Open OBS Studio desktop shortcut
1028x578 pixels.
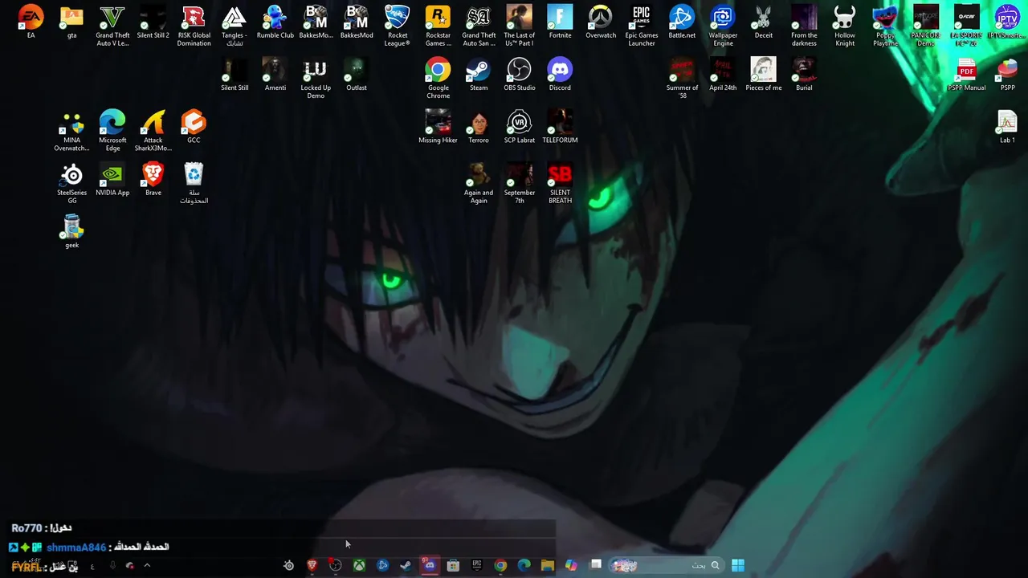click(x=519, y=75)
